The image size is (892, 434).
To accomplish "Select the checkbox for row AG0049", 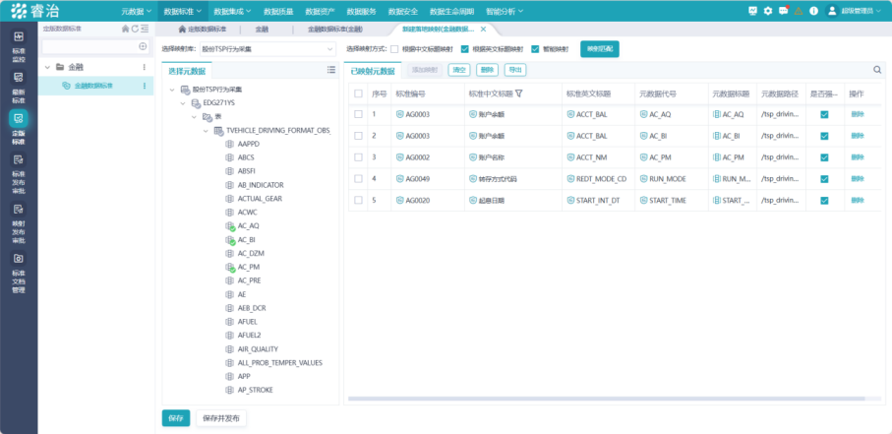I will coord(358,178).
